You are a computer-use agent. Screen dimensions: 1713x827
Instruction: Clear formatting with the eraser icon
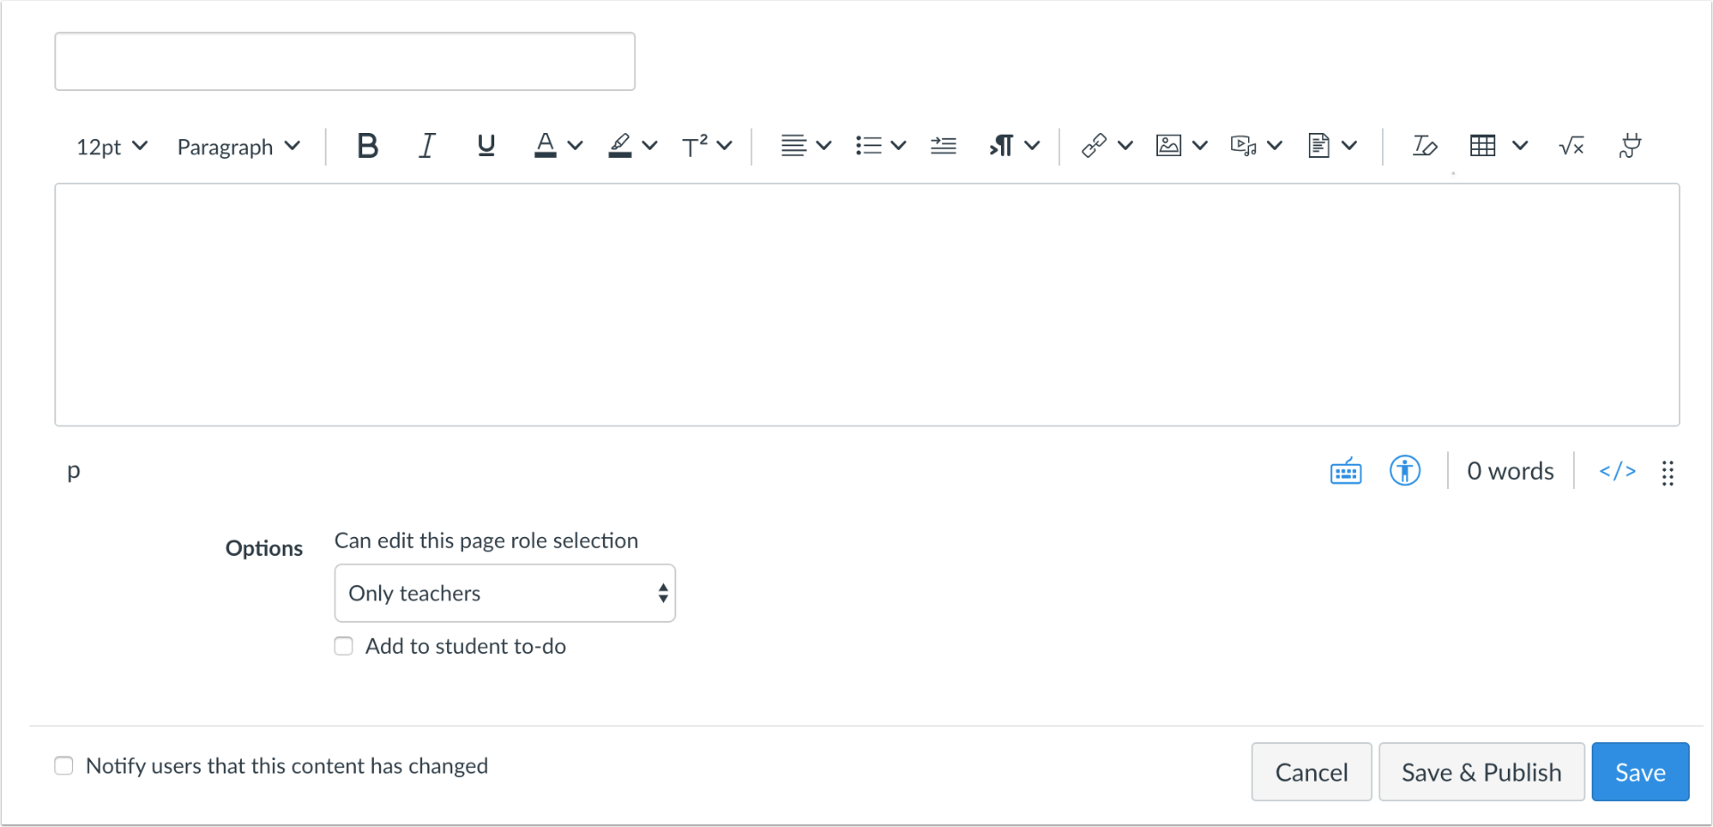click(1424, 145)
